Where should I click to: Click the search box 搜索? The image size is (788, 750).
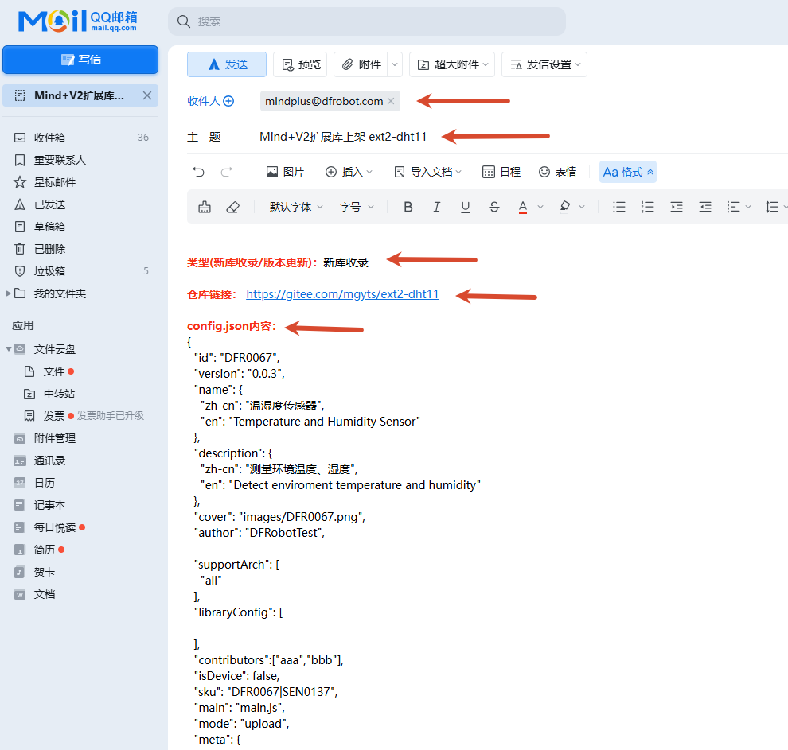tap(367, 21)
